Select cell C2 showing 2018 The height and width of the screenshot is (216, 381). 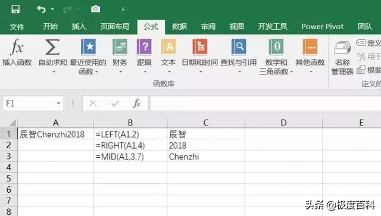tap(206, 145)
